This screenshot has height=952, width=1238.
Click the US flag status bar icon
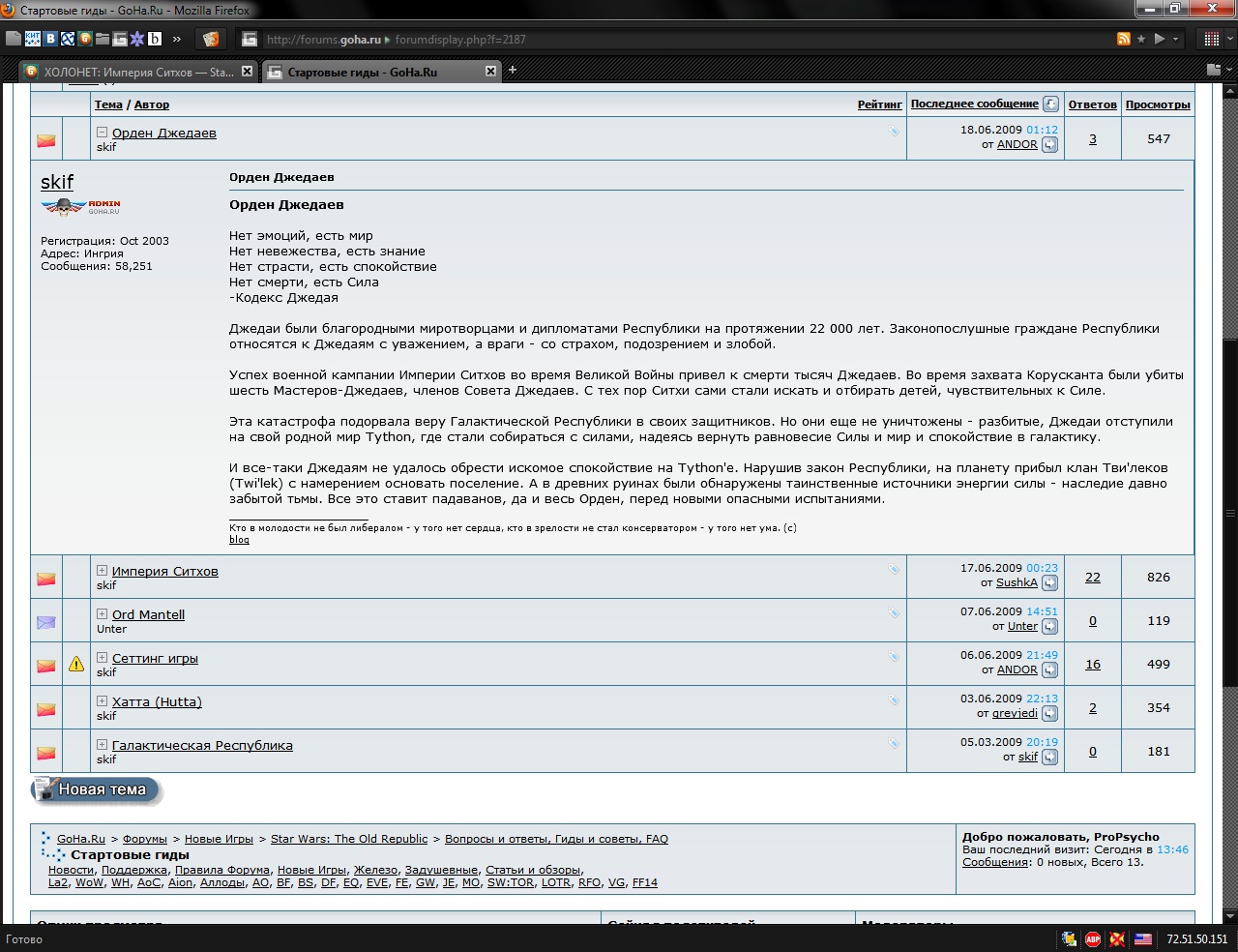tap(1143, 938)
